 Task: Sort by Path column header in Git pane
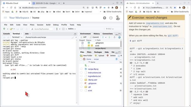[x=99, y=40]
